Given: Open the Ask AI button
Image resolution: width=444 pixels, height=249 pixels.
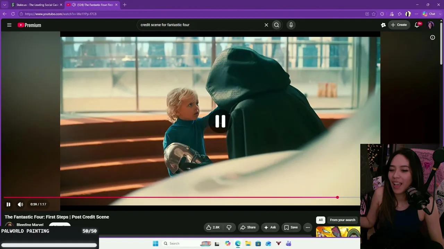Looking at the screenshot, I should [x=270, y=227].
